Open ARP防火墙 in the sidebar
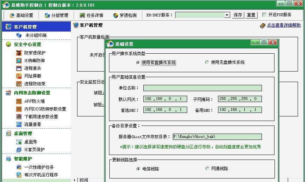 [x=34, y=101]
